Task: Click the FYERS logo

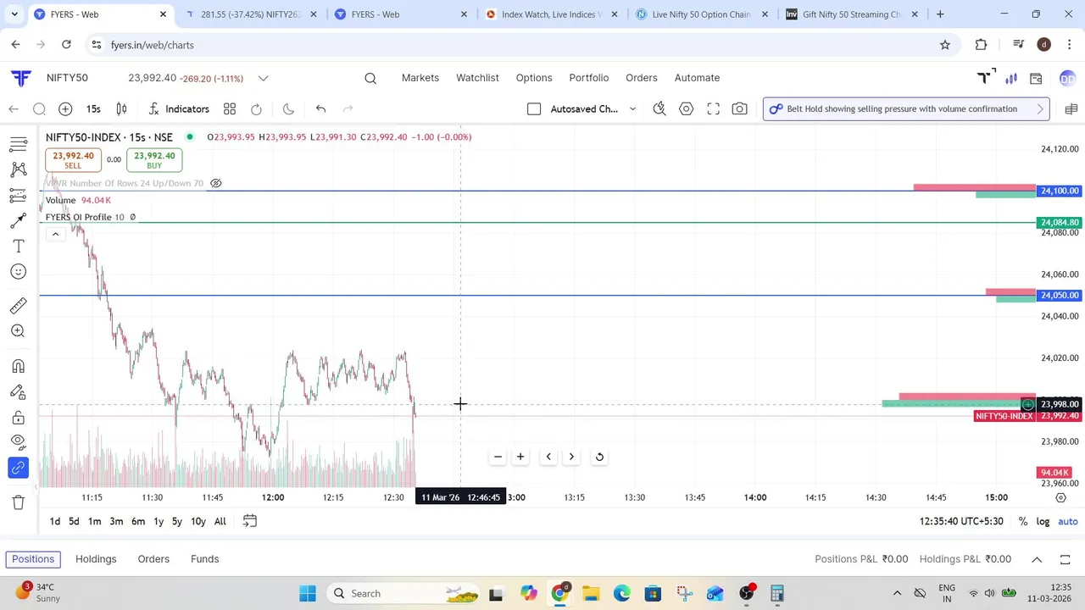Action: click(x=21, y=78)
